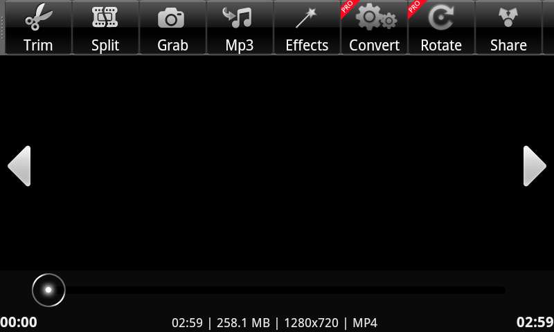Click the 02:59 total time at right
554x332 pixels.
coord(535,322)
